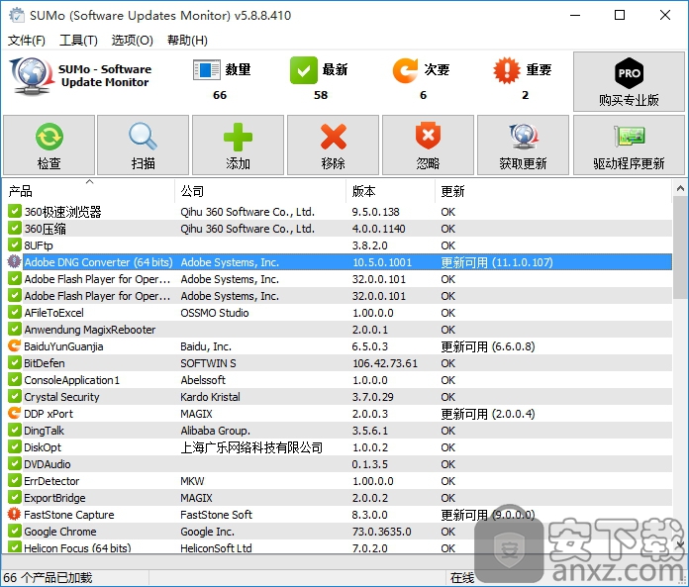This screenshot has width=689, height=587.
Task: Open 驱动程序更新 (Driver update) button
Action: (629, 145)
